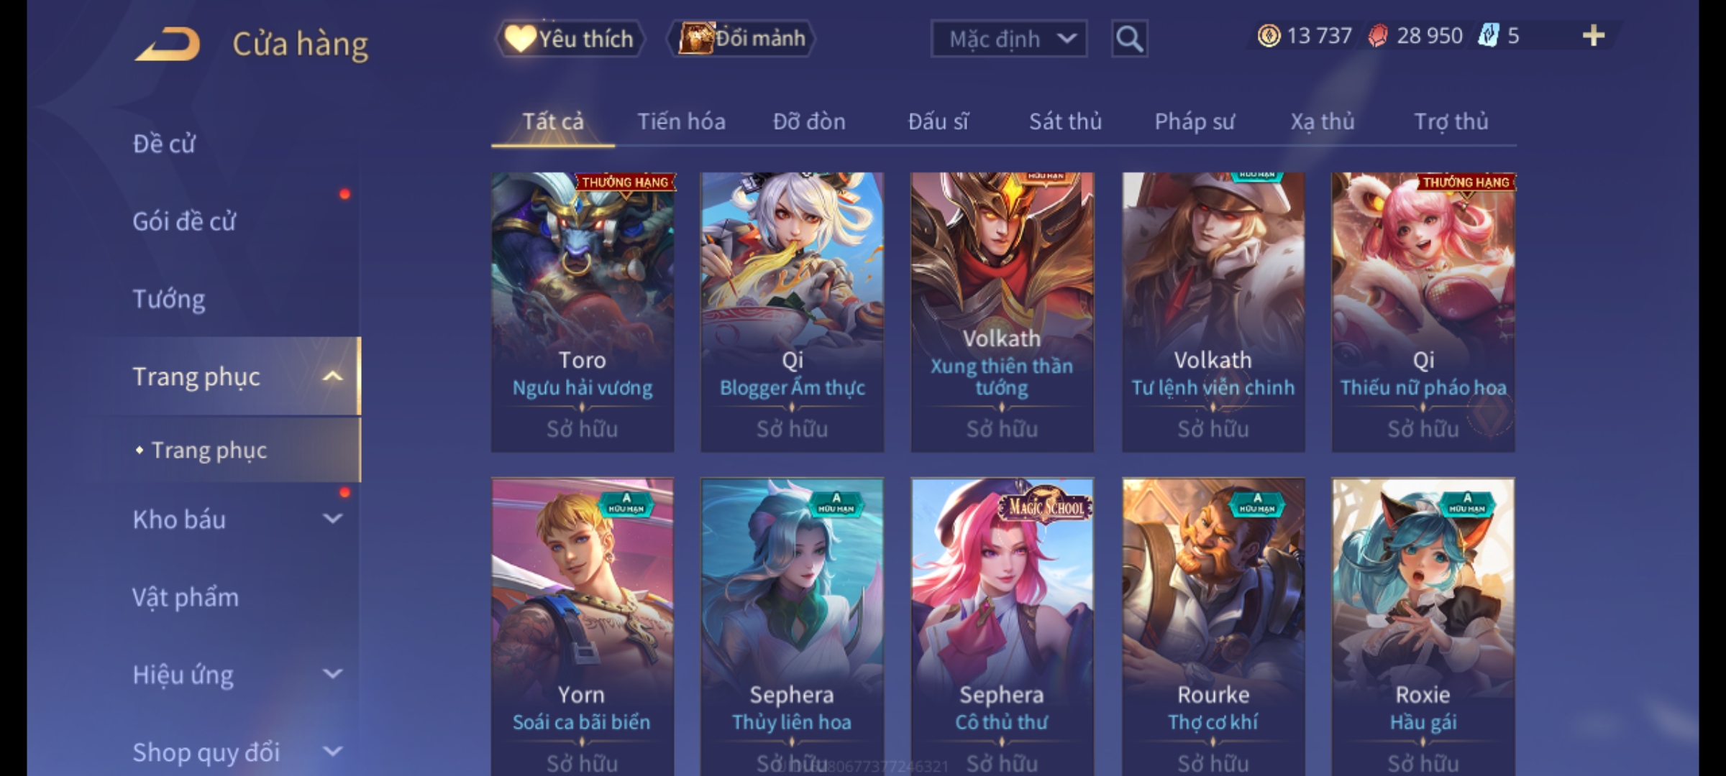Open Đổi mảnh fragment exchange chest
This screenshot has height=776, width=1726.
[x=741, y=38]
